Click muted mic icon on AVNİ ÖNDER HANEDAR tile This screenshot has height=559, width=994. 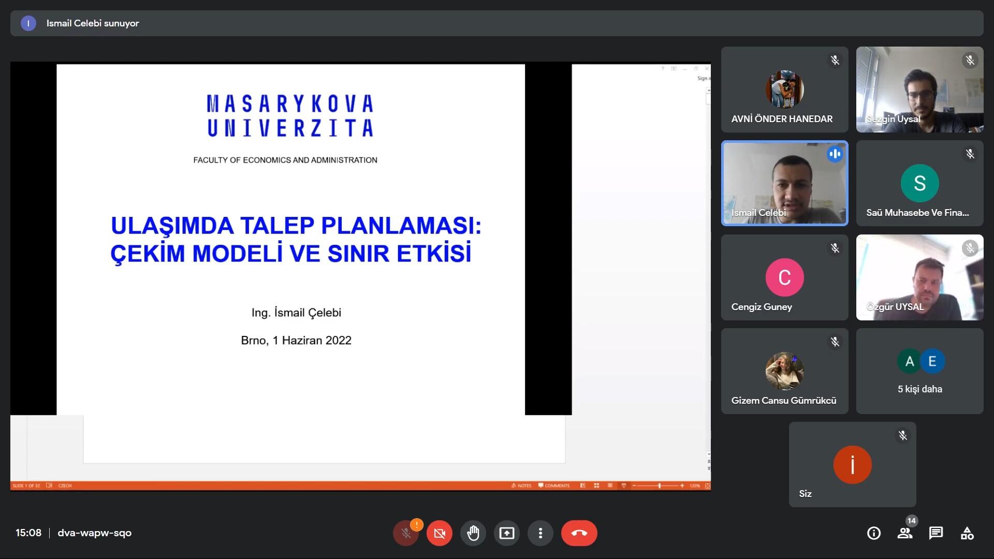tap(835, 61)
